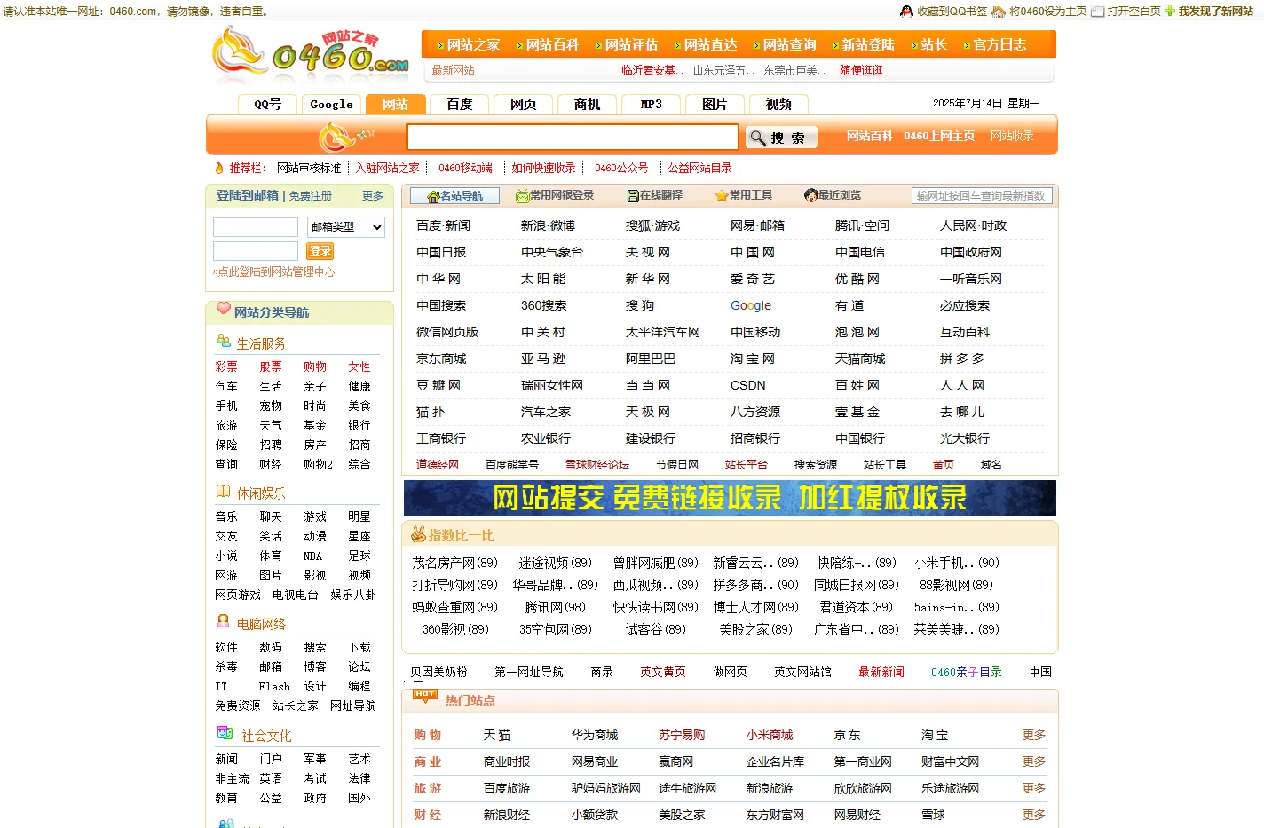Click the blank page icon at top
This screenshot has height=828, width=1264.
[1097, 12]
